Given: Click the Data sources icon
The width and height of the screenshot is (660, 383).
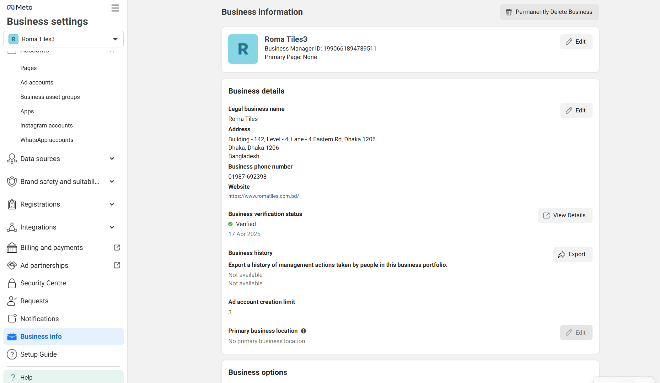Looking at the screenshot, I should pyautogui.click(x=12, y=159).
